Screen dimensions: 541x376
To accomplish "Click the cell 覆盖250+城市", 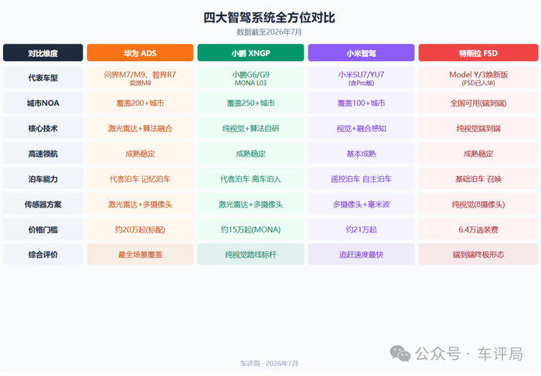I will tap(250, 103).
